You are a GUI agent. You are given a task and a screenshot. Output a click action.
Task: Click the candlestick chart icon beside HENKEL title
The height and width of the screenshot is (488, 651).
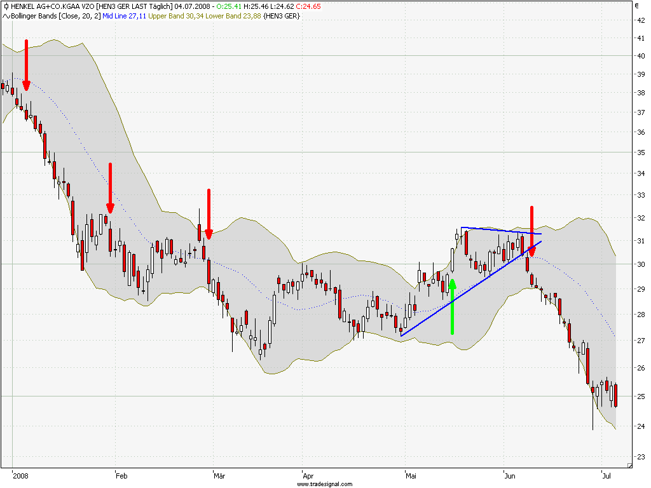[6, 6]
